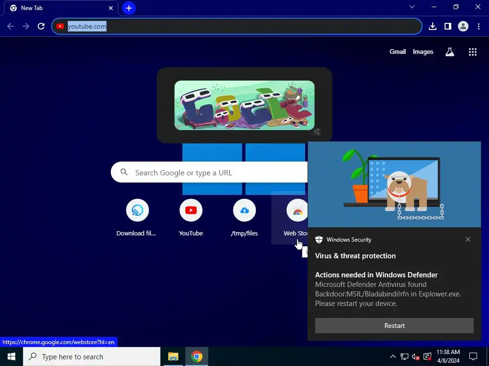Image resolution: width=489 pixels, height=366 pixels.
Task: Click the Google eclipse doodle
Action: coord(244,105)
